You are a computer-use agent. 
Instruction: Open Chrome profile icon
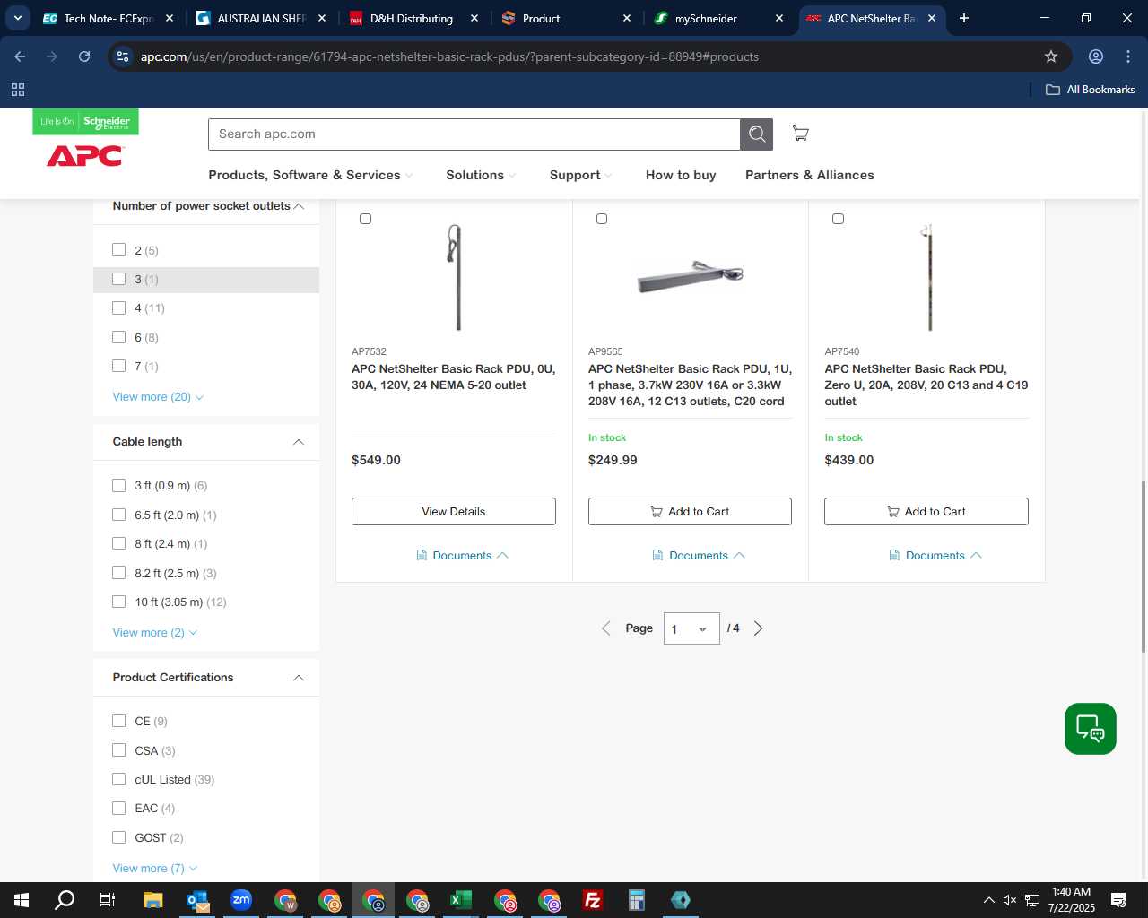1096,56
